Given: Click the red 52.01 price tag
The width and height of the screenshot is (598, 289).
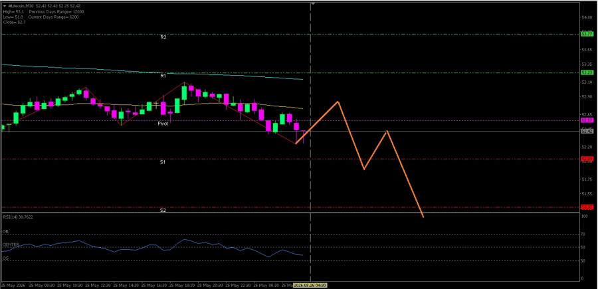Looking at the screenshot, I should point(586,159).
